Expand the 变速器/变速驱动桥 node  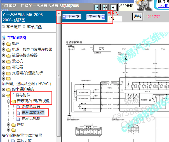click(x=3, y=73)
